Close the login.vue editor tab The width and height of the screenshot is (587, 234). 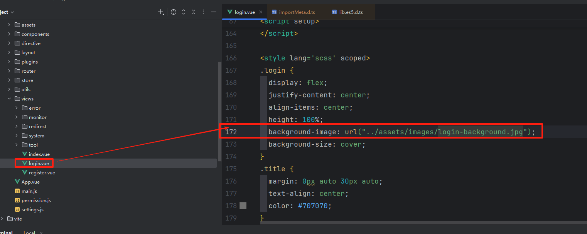coord(261,12)
